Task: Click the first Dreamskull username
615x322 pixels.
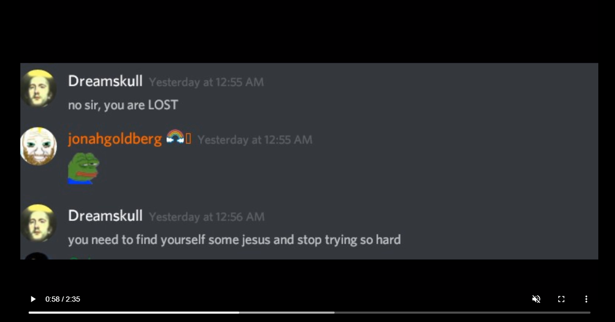Action: [105, 81]
